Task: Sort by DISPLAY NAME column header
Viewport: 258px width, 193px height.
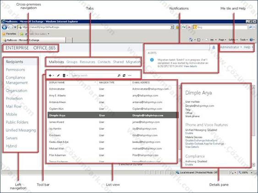Action: [72, 83]
